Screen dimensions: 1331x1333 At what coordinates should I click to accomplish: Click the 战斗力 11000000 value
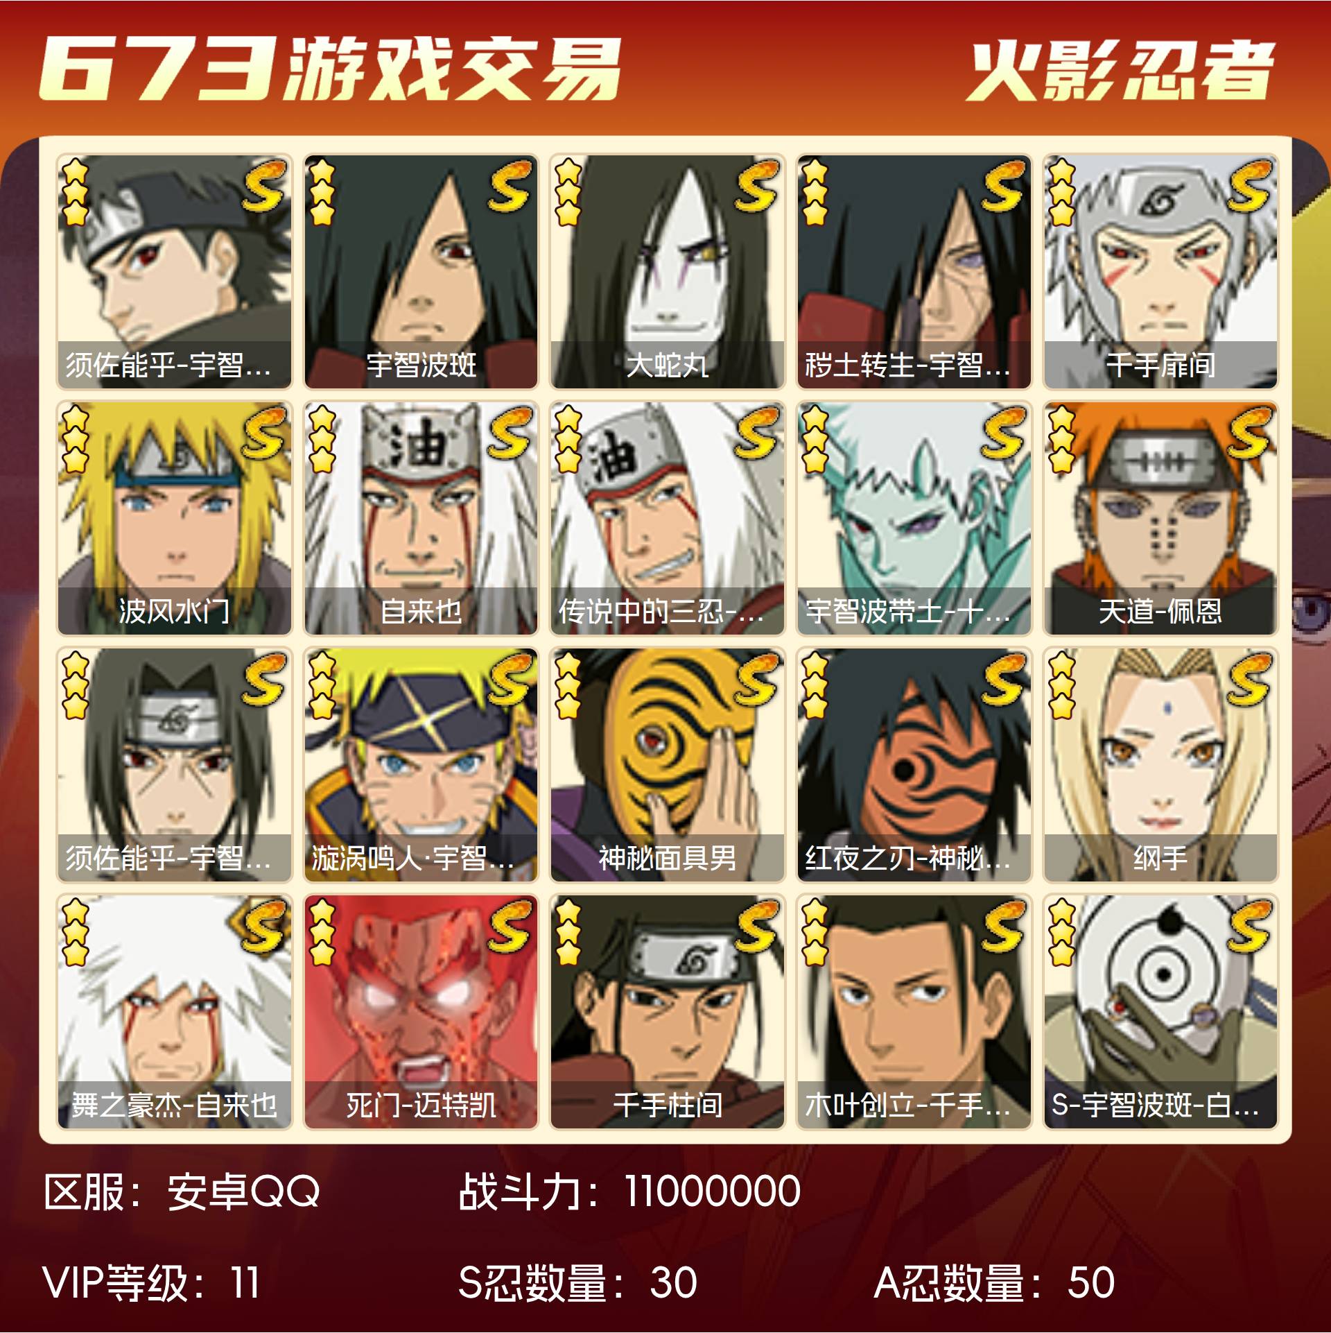(x=712, y=1192)
